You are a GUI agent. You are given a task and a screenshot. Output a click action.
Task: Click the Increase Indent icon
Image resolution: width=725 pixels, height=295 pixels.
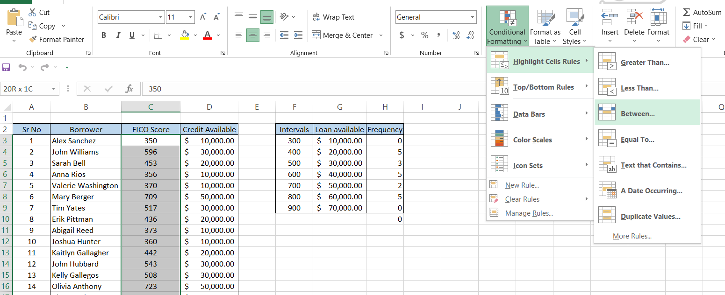point(298,35)
